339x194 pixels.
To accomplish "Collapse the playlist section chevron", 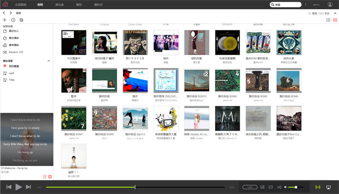I will click(49, 61).
